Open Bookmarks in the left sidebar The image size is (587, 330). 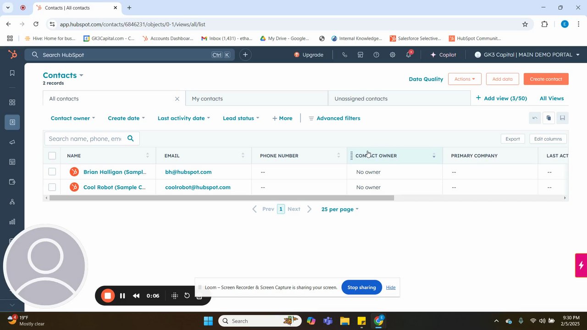[12, 73]
